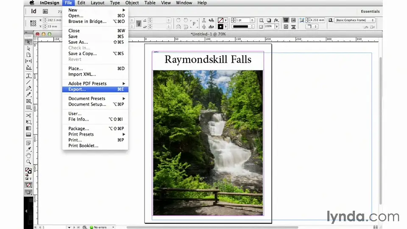Screen dimensions: 407x229
Task: Select the Type tool
Action: point(28,76)
